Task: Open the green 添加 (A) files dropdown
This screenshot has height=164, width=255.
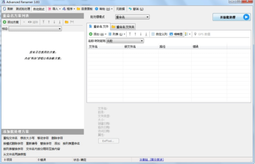Action: [x=98, y=34]
